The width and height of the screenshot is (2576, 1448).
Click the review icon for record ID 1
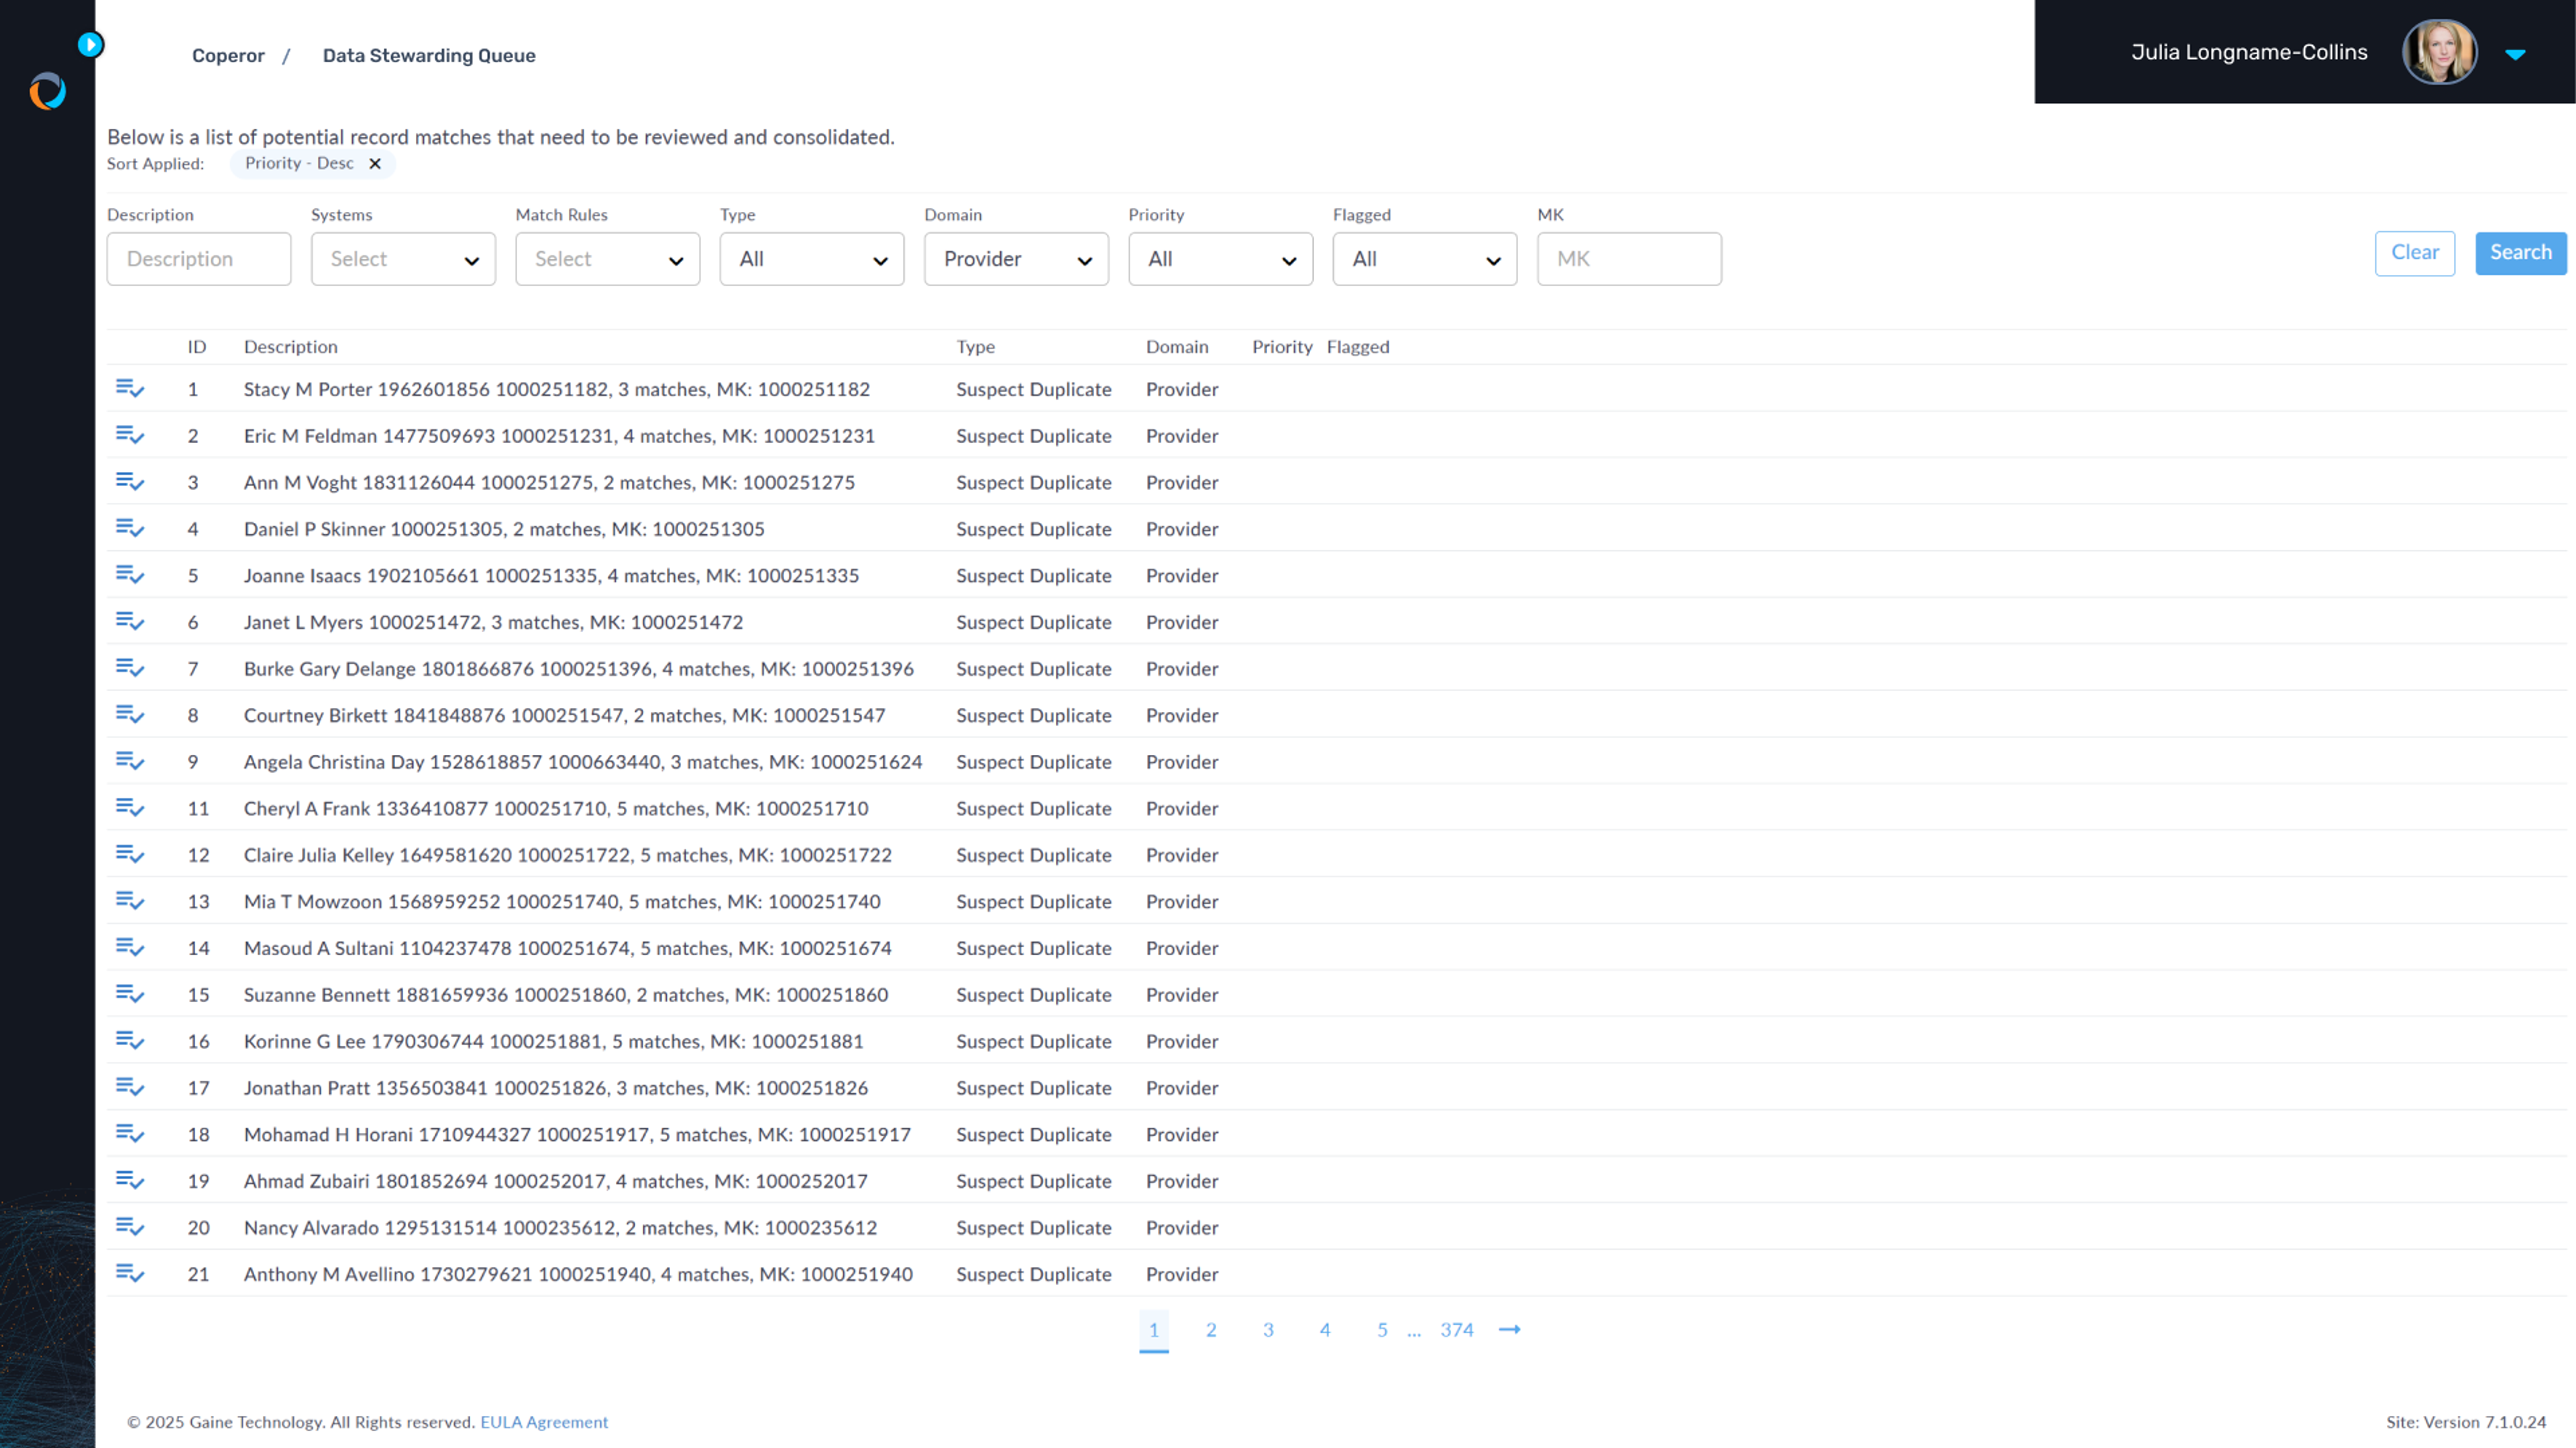(129, 387)
